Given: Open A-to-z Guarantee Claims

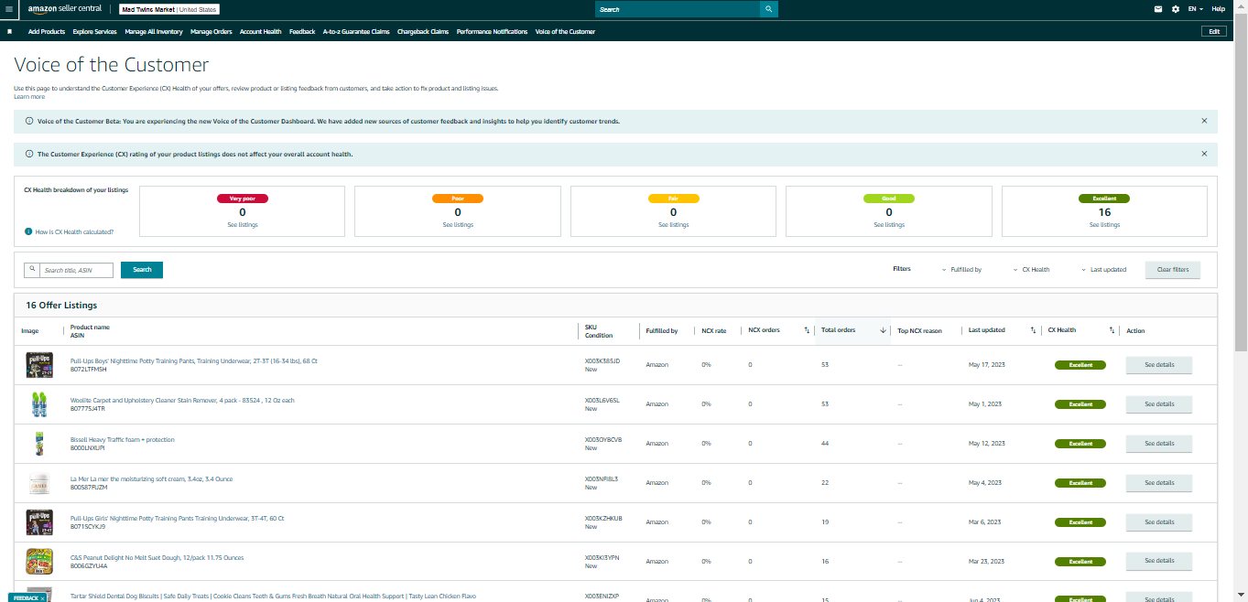Looking at the screenshot, I should [356, 31].
